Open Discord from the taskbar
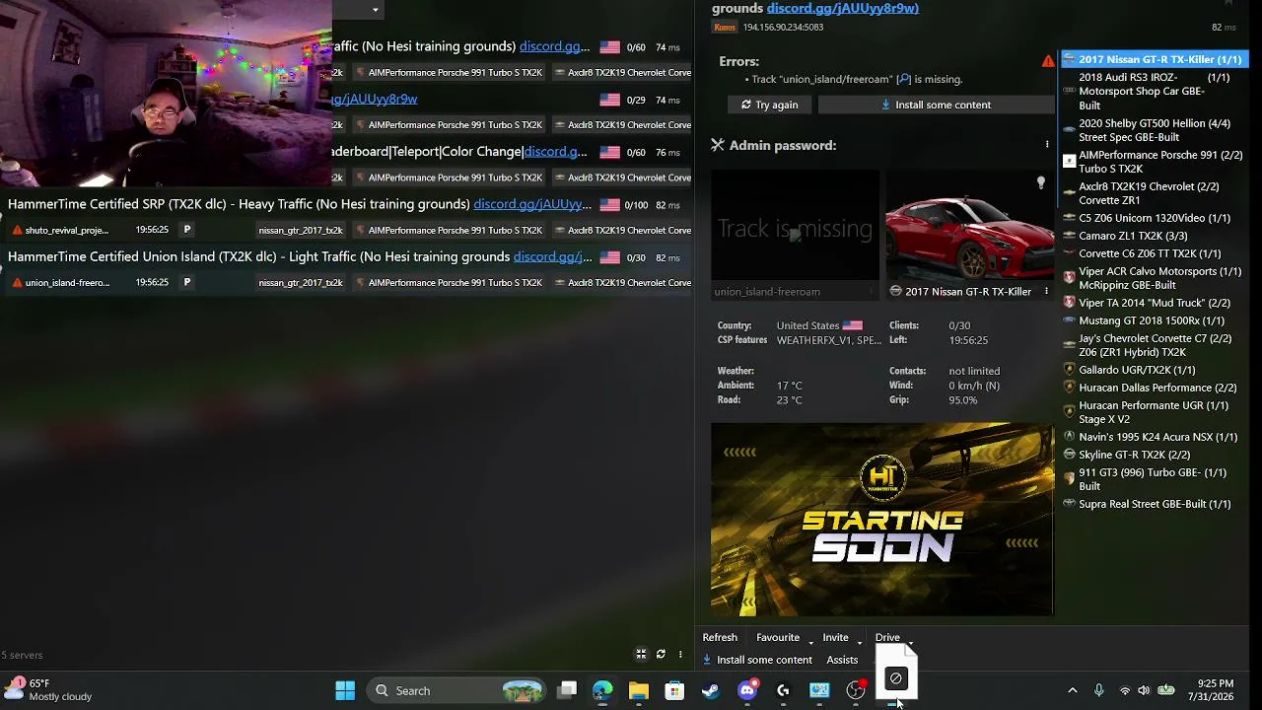The height and width of the screenshot is (710, 1262). [747, 690]
